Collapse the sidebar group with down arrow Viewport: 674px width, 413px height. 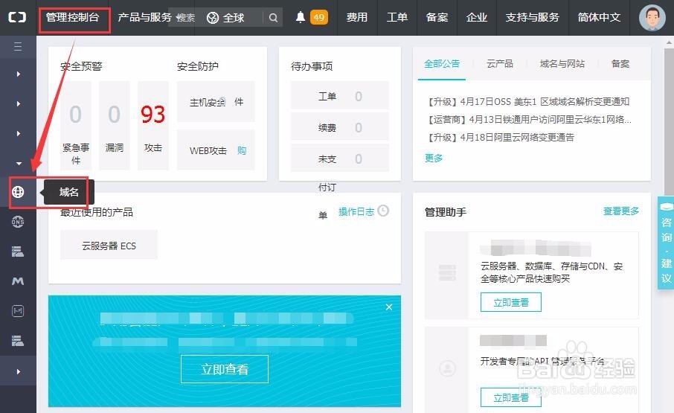(18, 163)
